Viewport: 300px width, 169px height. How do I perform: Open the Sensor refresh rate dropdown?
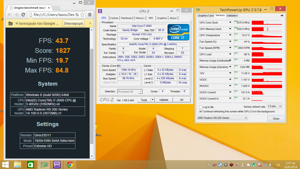[274, 106]
